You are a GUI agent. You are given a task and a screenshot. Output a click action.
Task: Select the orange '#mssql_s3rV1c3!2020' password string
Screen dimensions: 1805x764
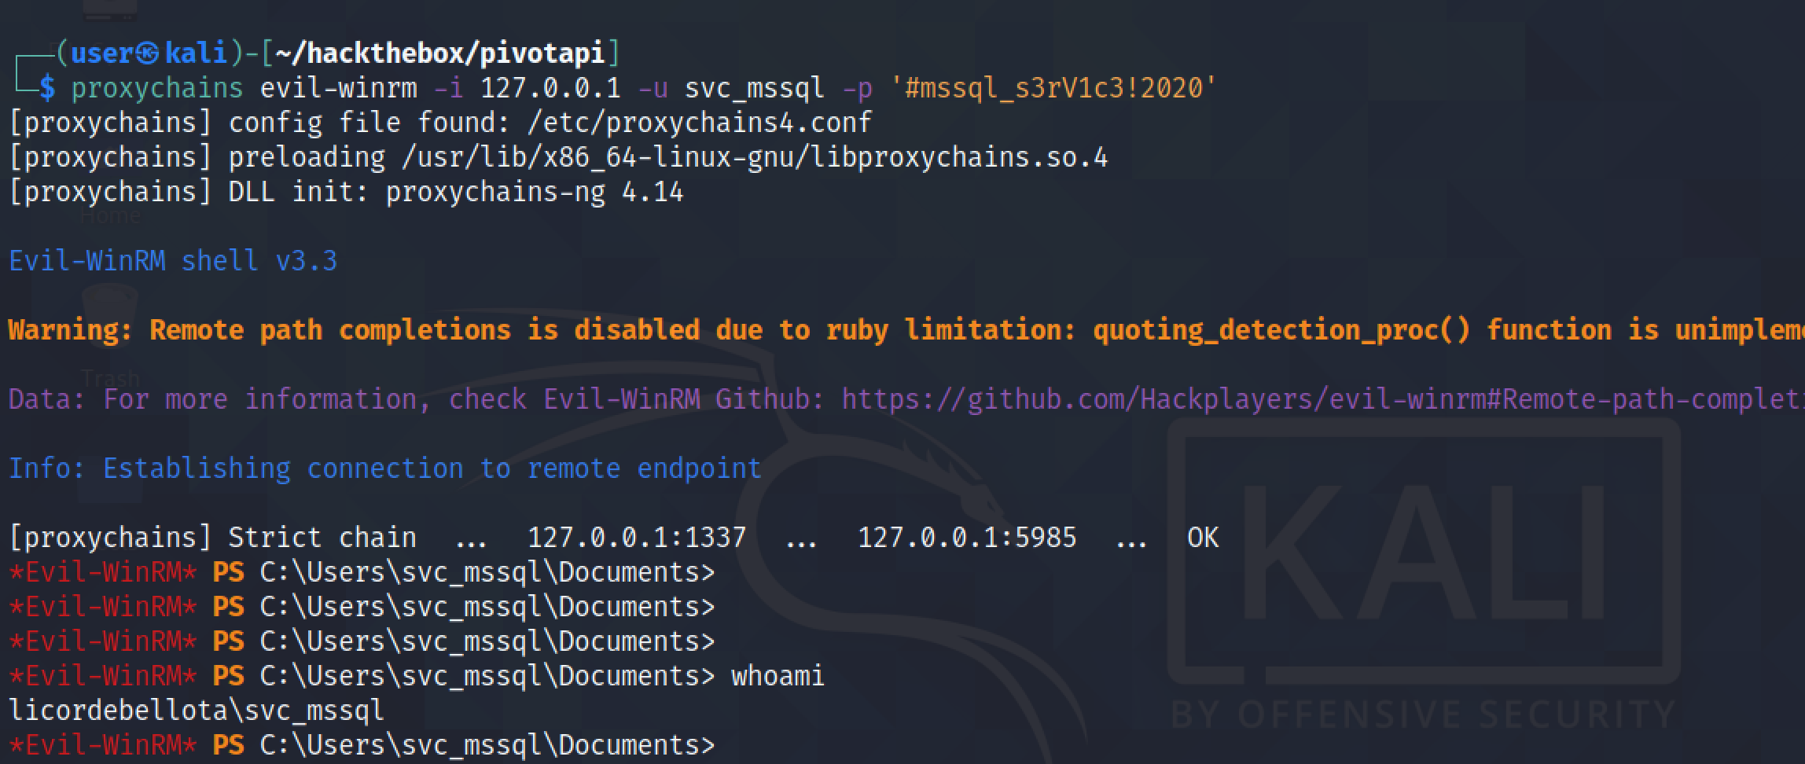1053,88
